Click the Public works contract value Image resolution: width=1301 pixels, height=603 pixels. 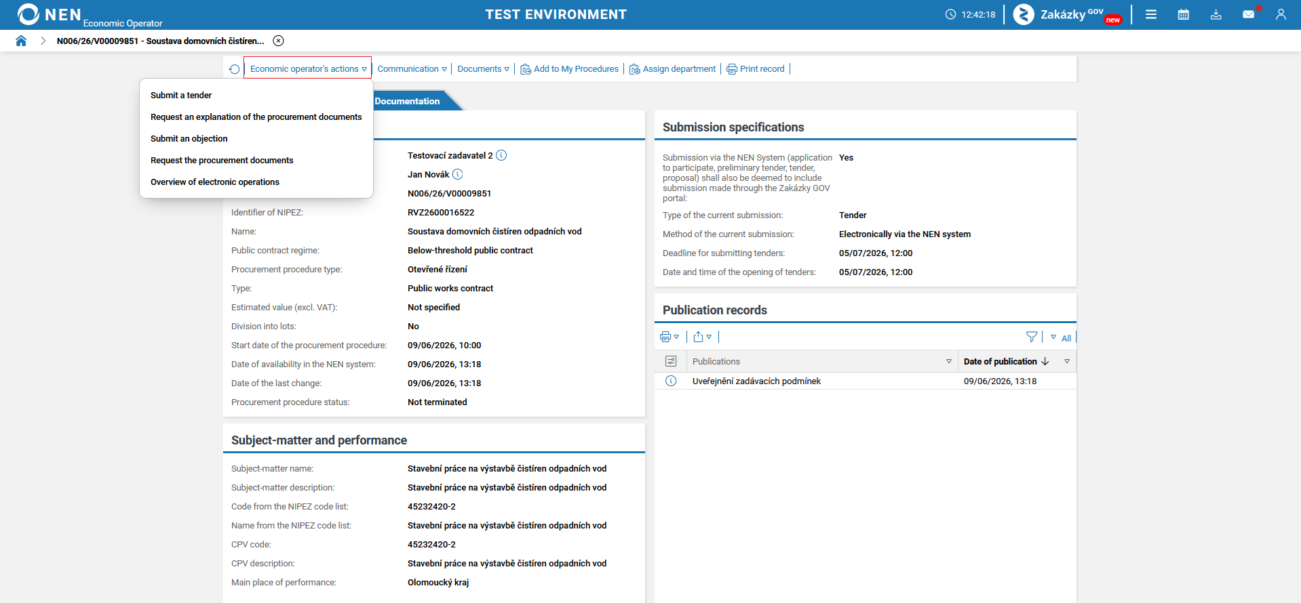click(x=450, y=289)
